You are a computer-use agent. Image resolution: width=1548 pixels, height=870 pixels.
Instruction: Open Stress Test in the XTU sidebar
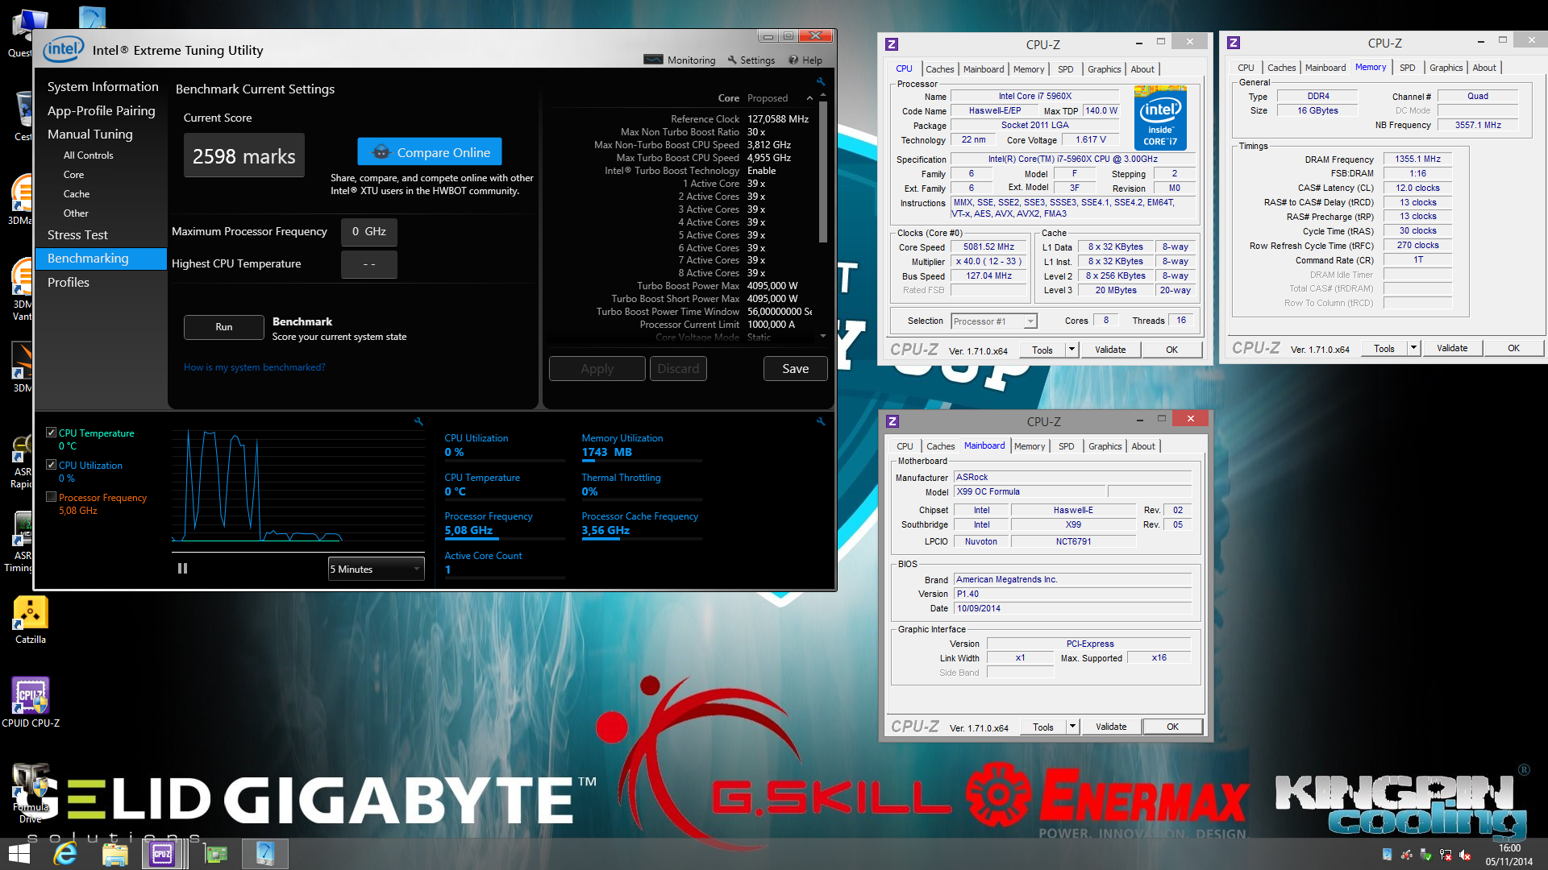[x=77, y=235]
